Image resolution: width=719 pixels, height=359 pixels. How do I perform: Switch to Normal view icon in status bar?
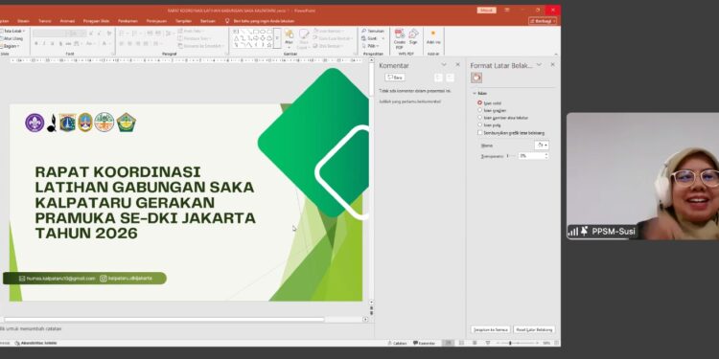(449, 343)
